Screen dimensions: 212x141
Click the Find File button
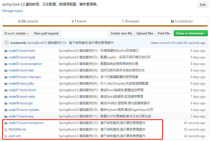click(164, 33)
